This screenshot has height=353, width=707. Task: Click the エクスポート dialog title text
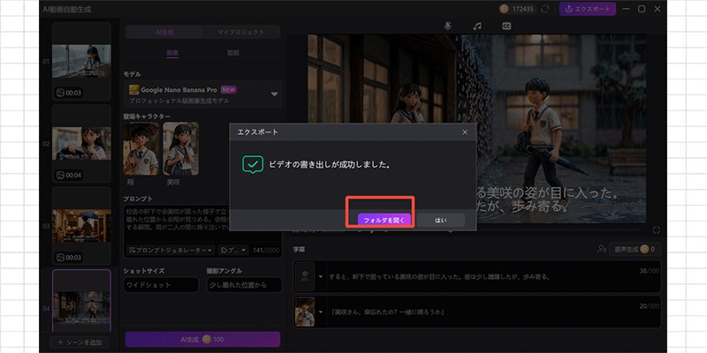point(258,132)
